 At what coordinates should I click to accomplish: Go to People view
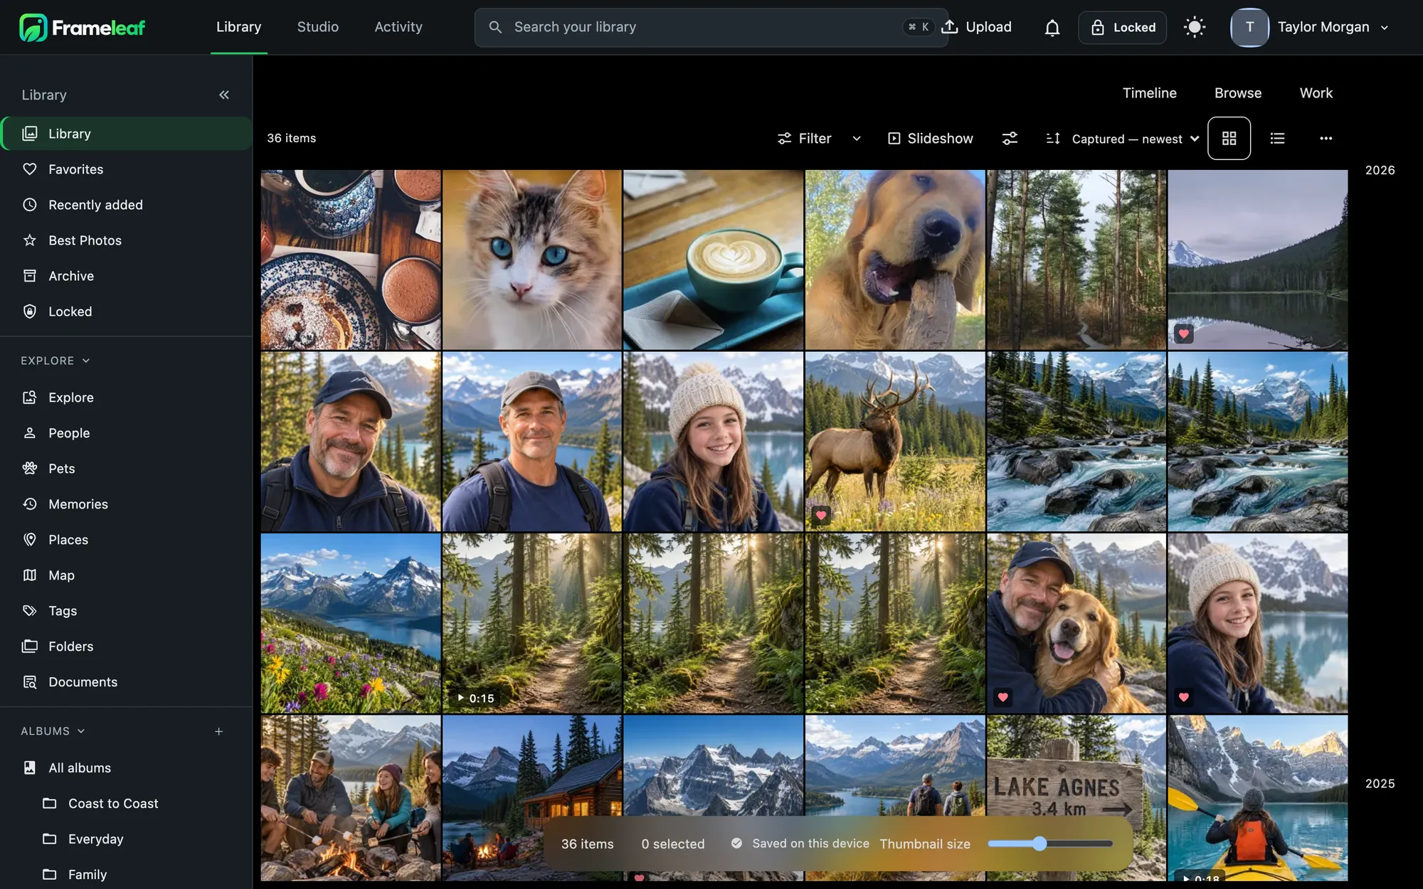click(x=127, y=433)
